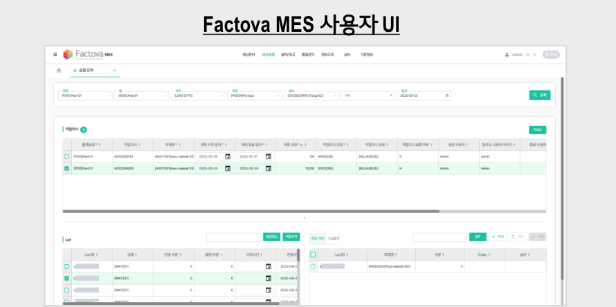Image resolution: width=616 pixels, height=307 pixels.
Task: Click the Lot grid horizontal scrollbar
Action: pos(170,303)
